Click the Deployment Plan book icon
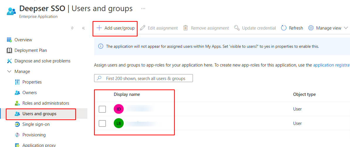 9,50
